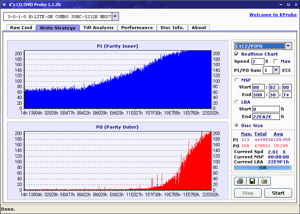Click the PO Avg value 15.298
The width and height of the screenshot is (300, 214).
(281, 146)
